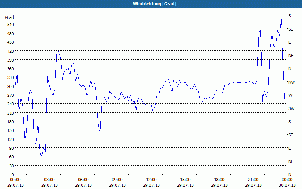Click the 360 y-axis value

(x=11, y=69)
